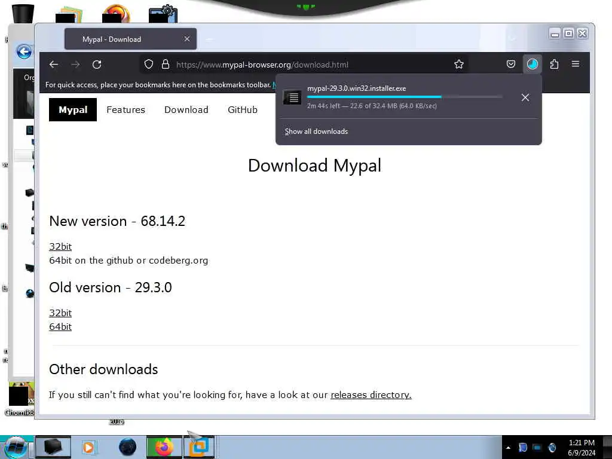Viewport: 612px width, 459px height.
Task: Switch to the Firefox taskbar icon
Action: click(164, 447)
